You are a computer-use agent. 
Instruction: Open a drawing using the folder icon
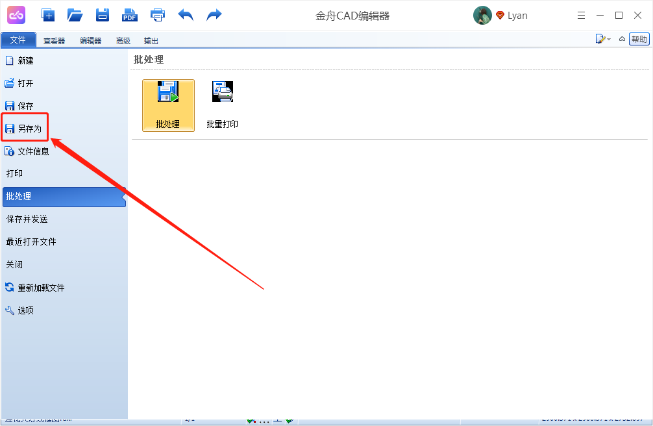click(x=75, y=14)
